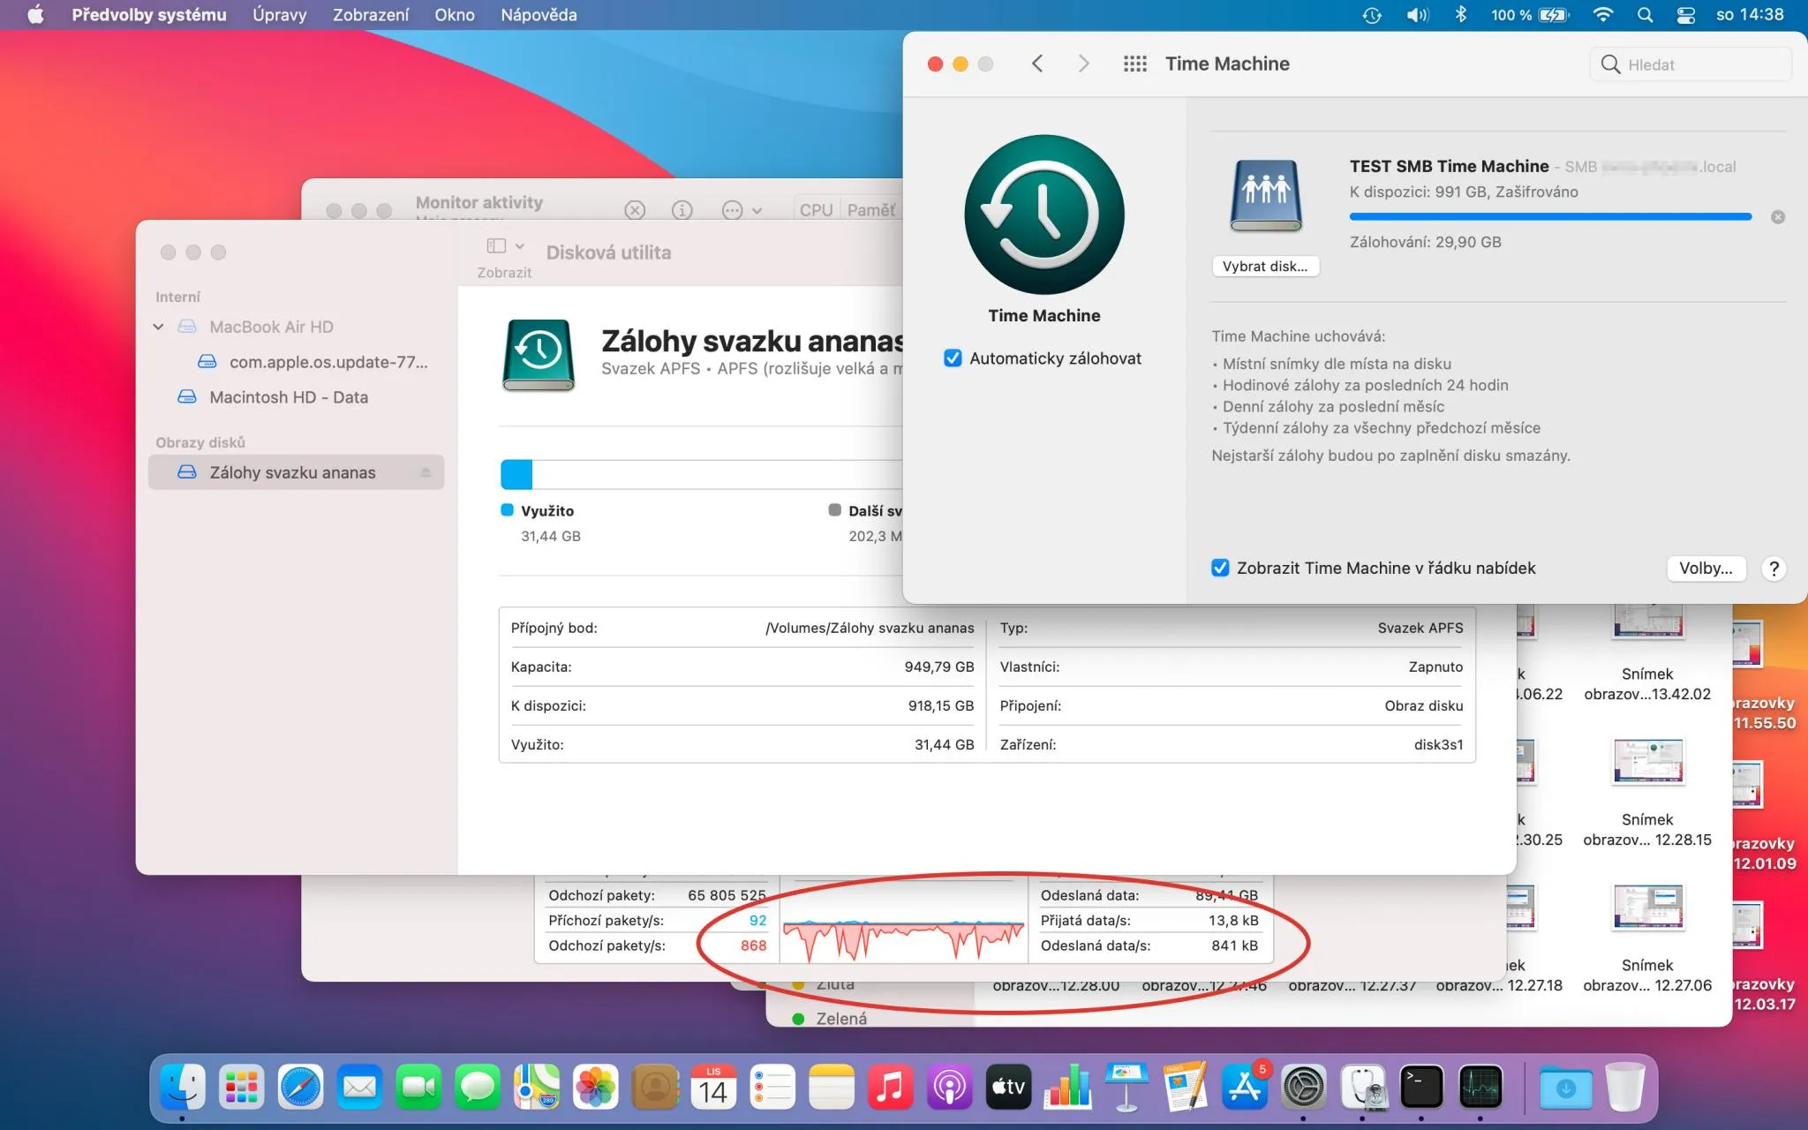Eject the Zálohy svazku ananas volume

point(426,472)
